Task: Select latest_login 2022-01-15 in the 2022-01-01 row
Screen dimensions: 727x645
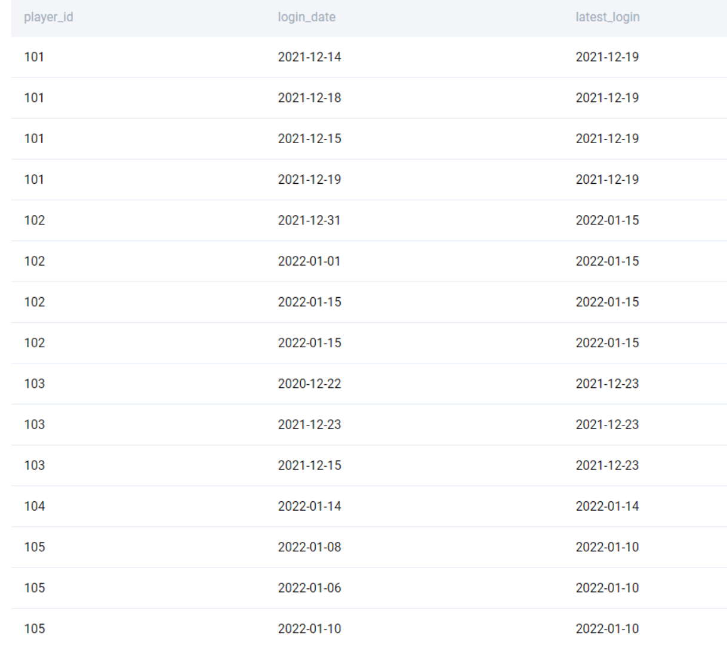Action: 608,261
